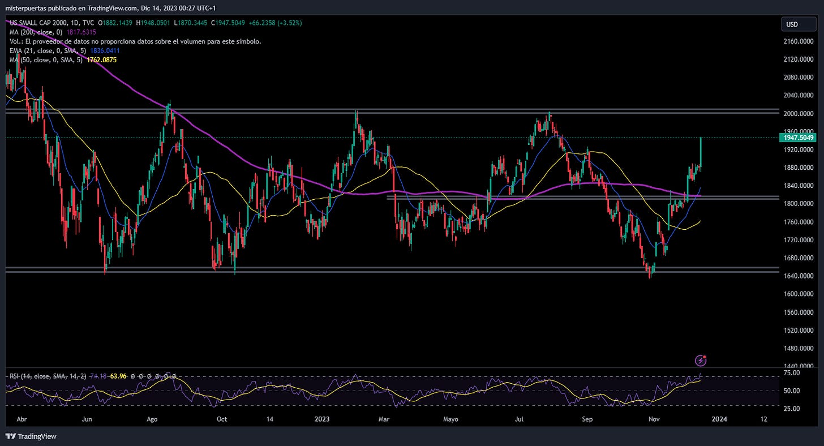
Task: Click the purple lightning bolt events icon
Action: [x=701, y=360]
